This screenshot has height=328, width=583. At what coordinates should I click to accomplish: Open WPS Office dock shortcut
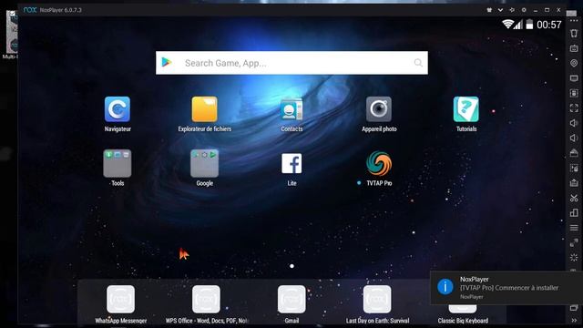(207, 300)
